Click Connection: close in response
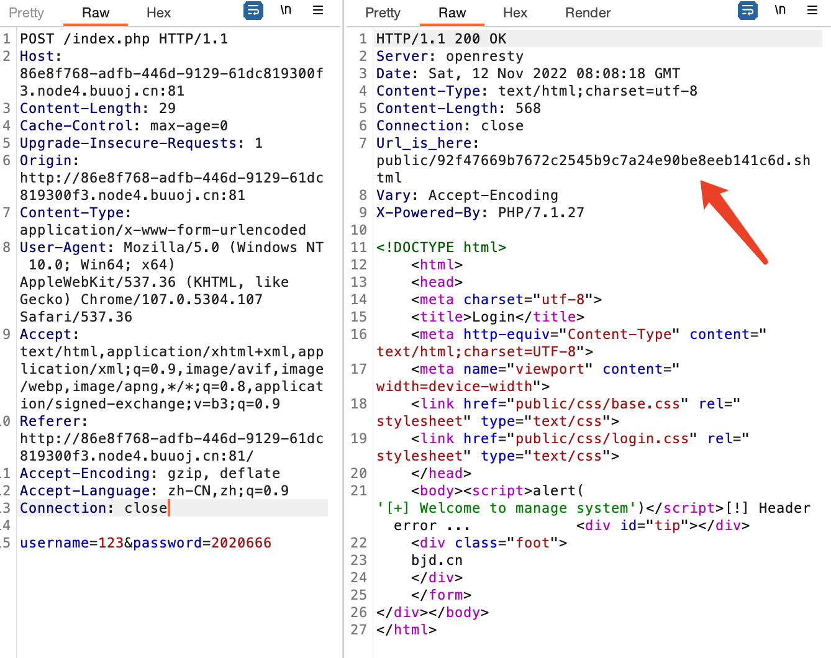This screenshot has height=658, width=831. (450, 125)
